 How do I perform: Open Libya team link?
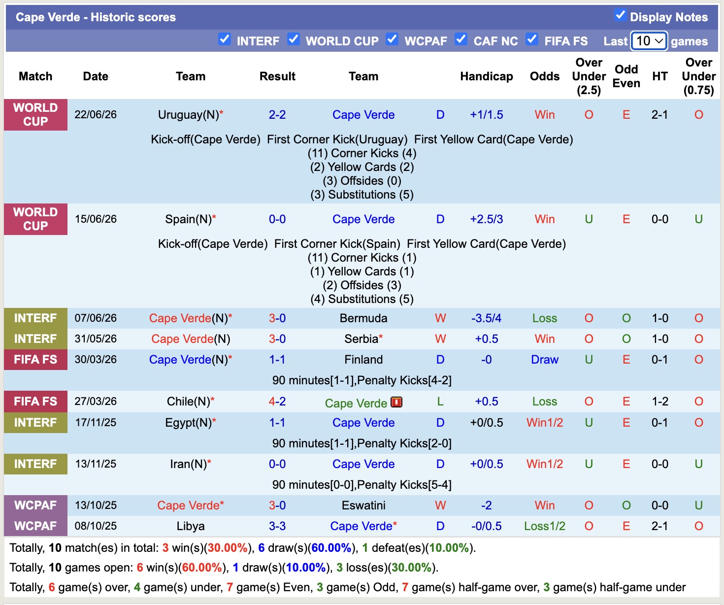pos(191,526)
